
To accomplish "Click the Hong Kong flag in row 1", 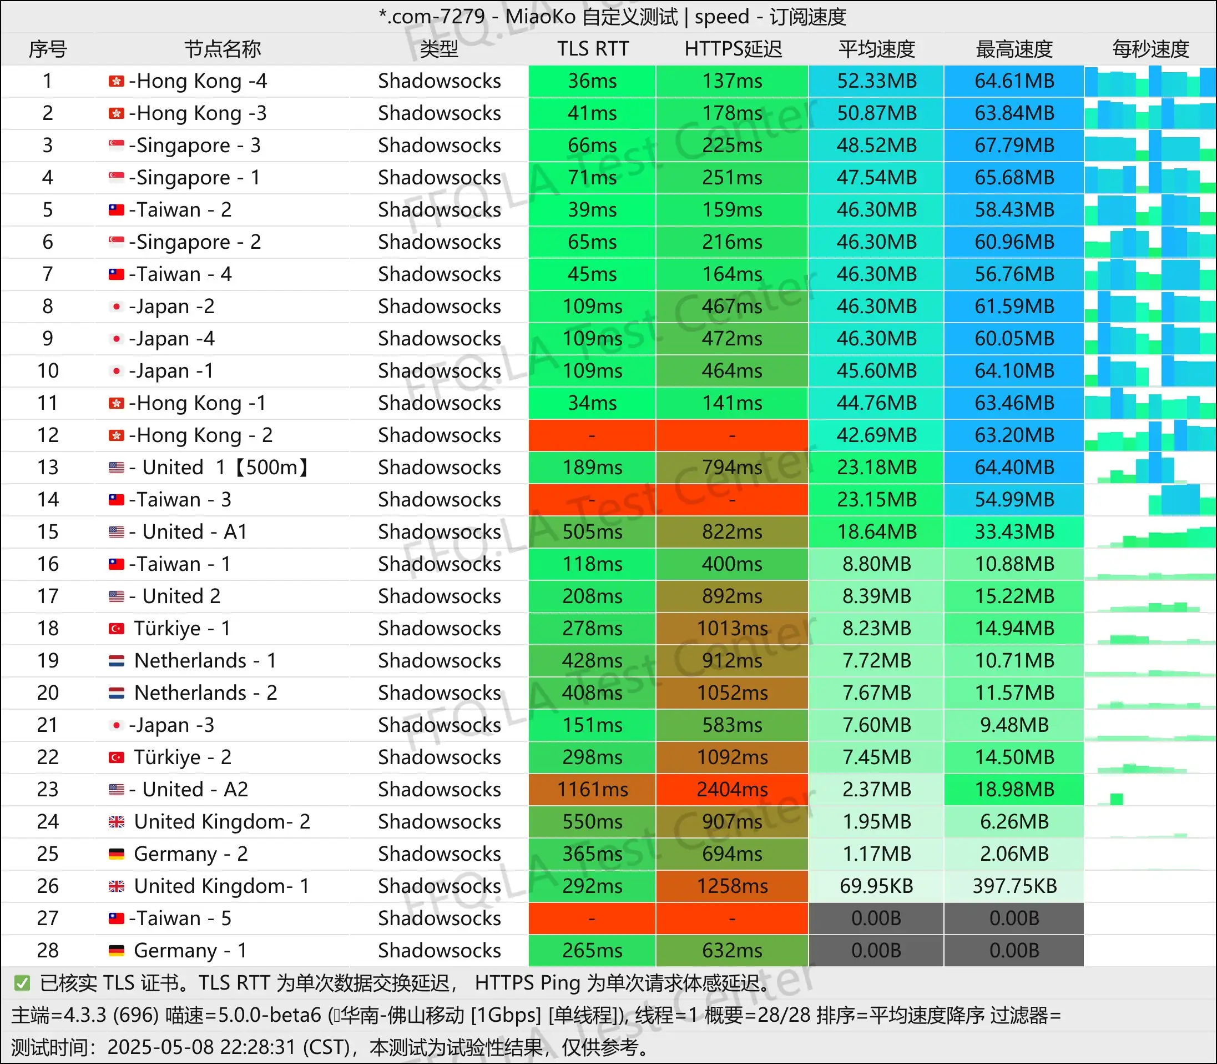I will tap(117, 81).
